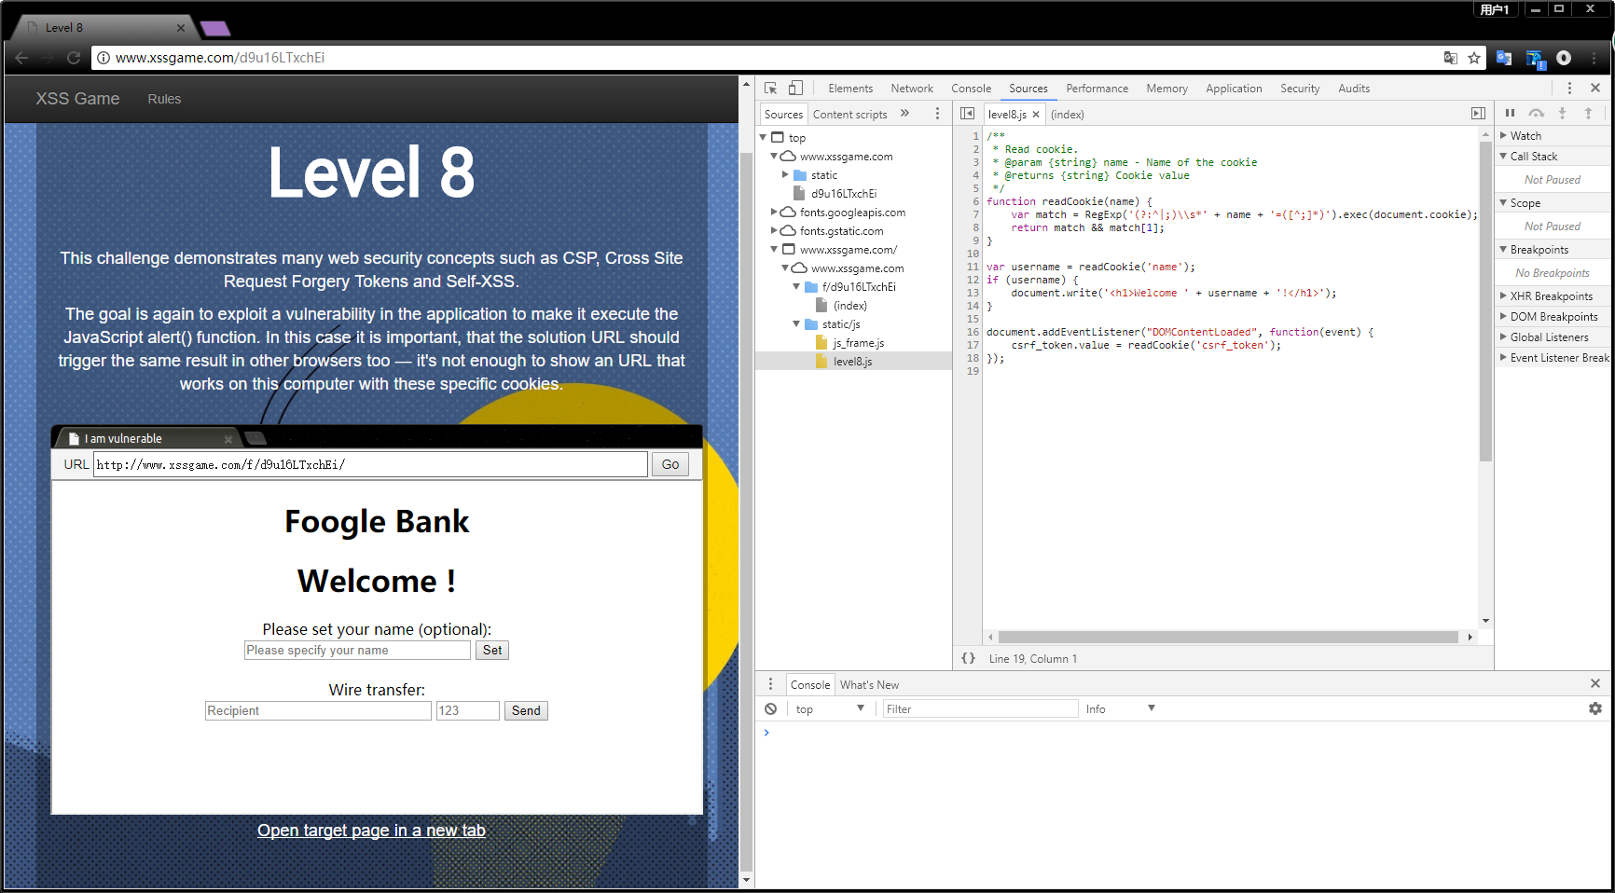The width and height of the screenshot is (1615, 893).
Task: Open DevTools customize three-dot menu
Action: pos(1569,89)
